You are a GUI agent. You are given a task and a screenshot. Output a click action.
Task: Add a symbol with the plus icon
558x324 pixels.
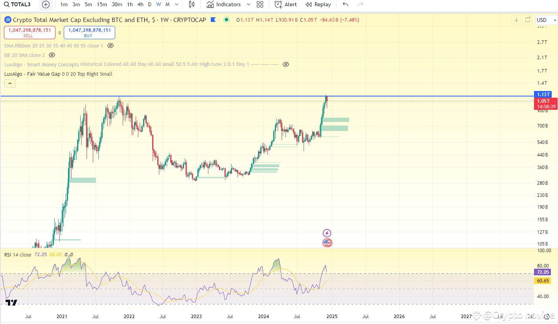coord(46,4)
